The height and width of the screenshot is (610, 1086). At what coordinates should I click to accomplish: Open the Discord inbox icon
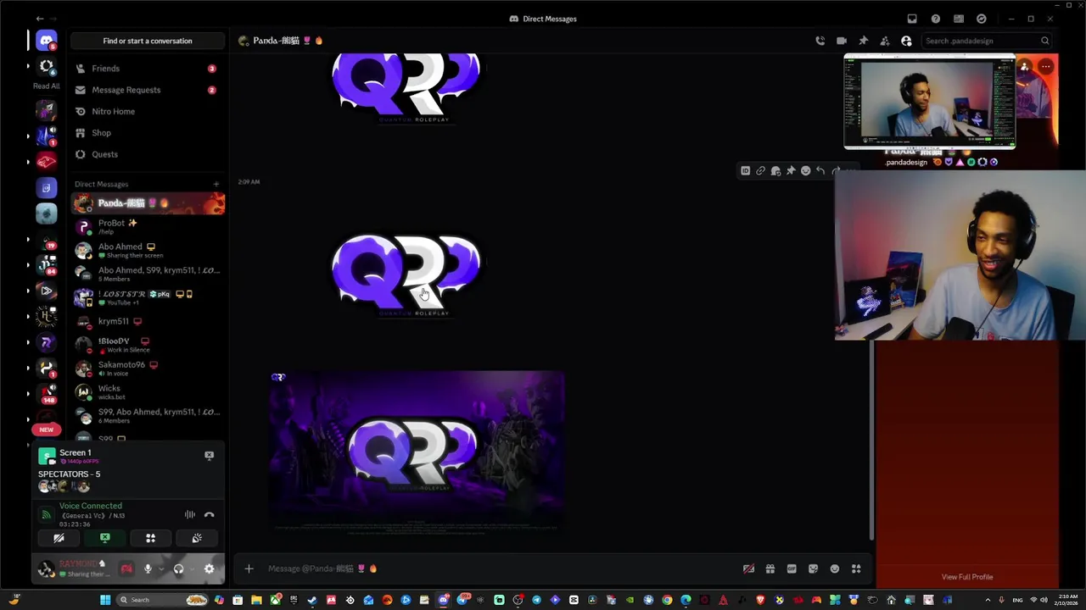point(912,19)
